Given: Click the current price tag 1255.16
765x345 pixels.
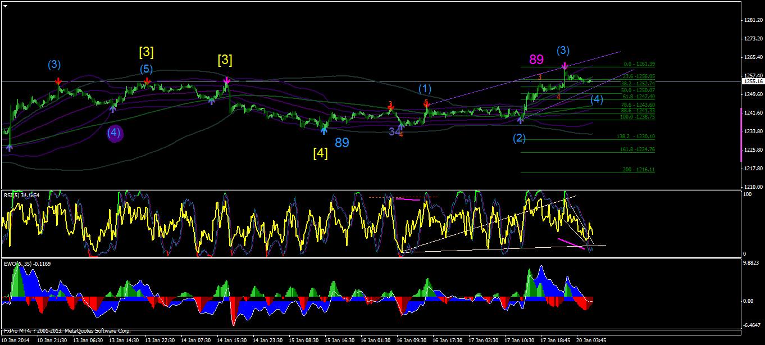Looking at the screenshot, I should tap(752, 81).
